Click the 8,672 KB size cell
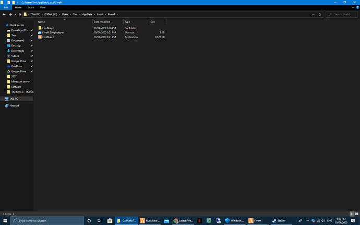Viewport: 360px width, 225px height. tap(160, 37)
